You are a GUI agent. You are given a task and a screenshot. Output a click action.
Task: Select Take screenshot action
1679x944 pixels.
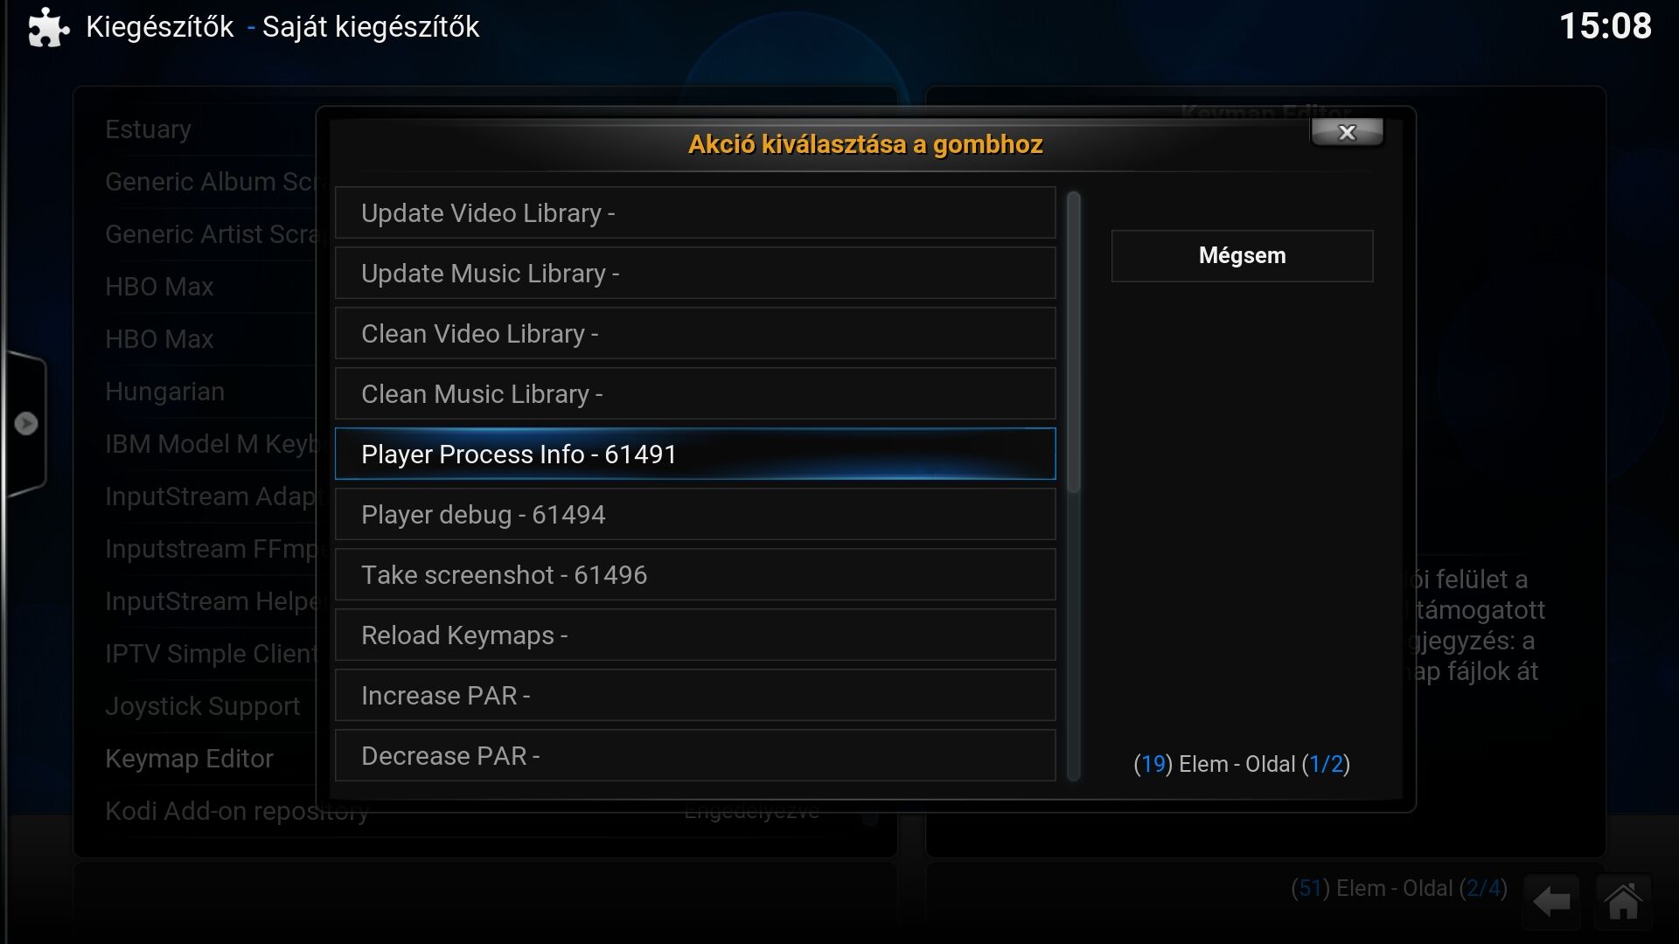(695, 574)
